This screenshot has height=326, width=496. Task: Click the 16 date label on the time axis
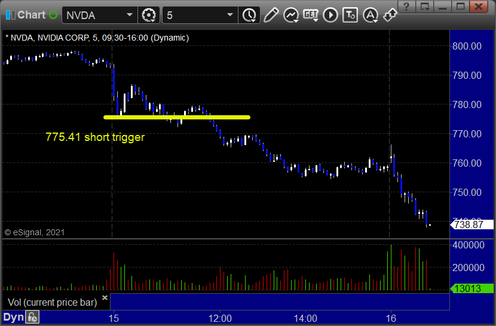(x=391, y=318)
